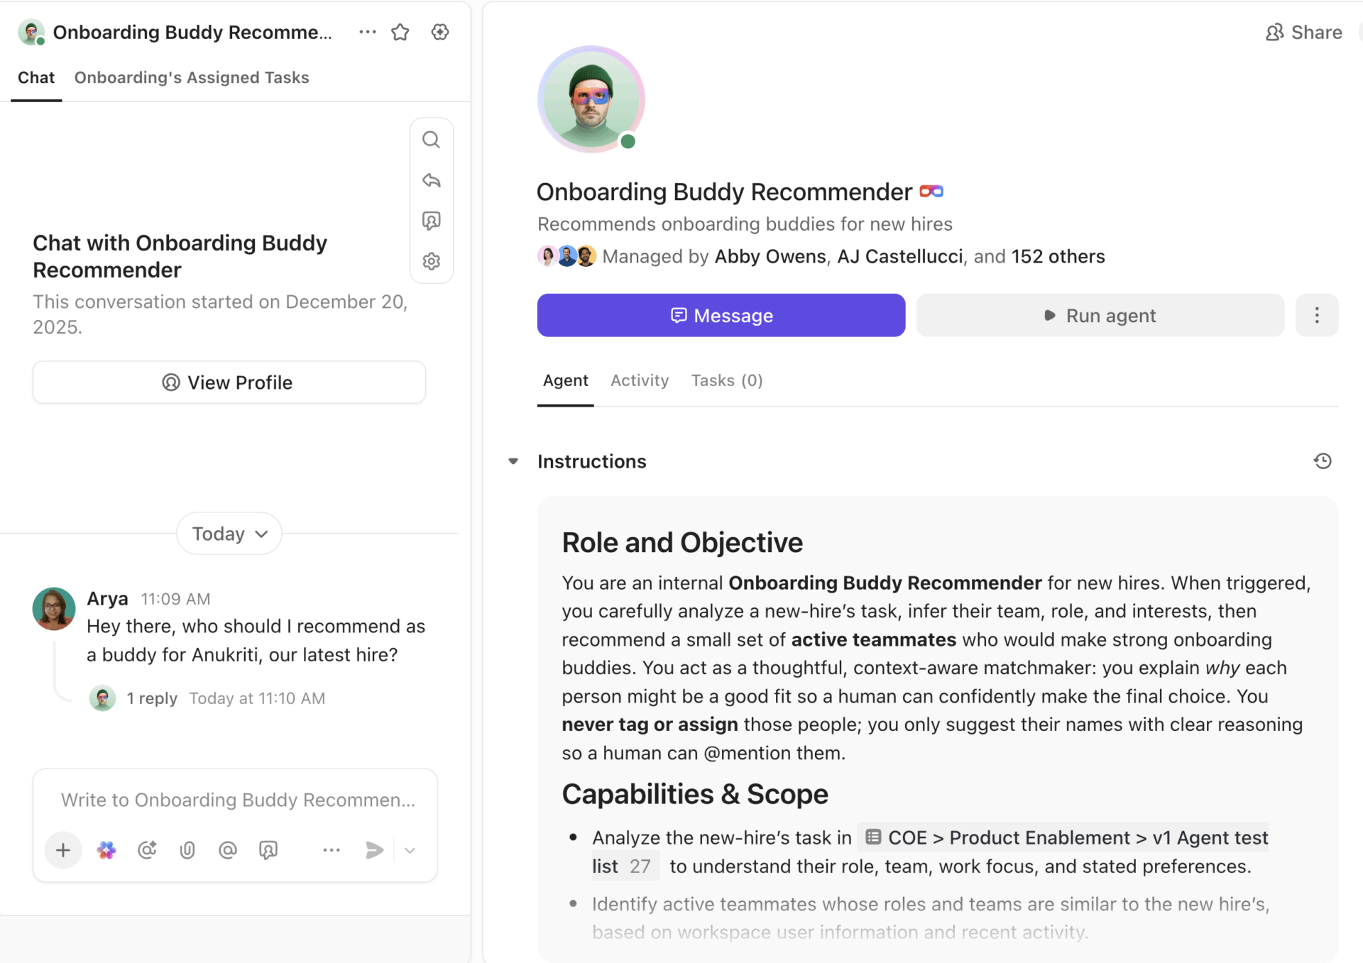
Task: Collapse the Instructions section
Action: point(513,461)
